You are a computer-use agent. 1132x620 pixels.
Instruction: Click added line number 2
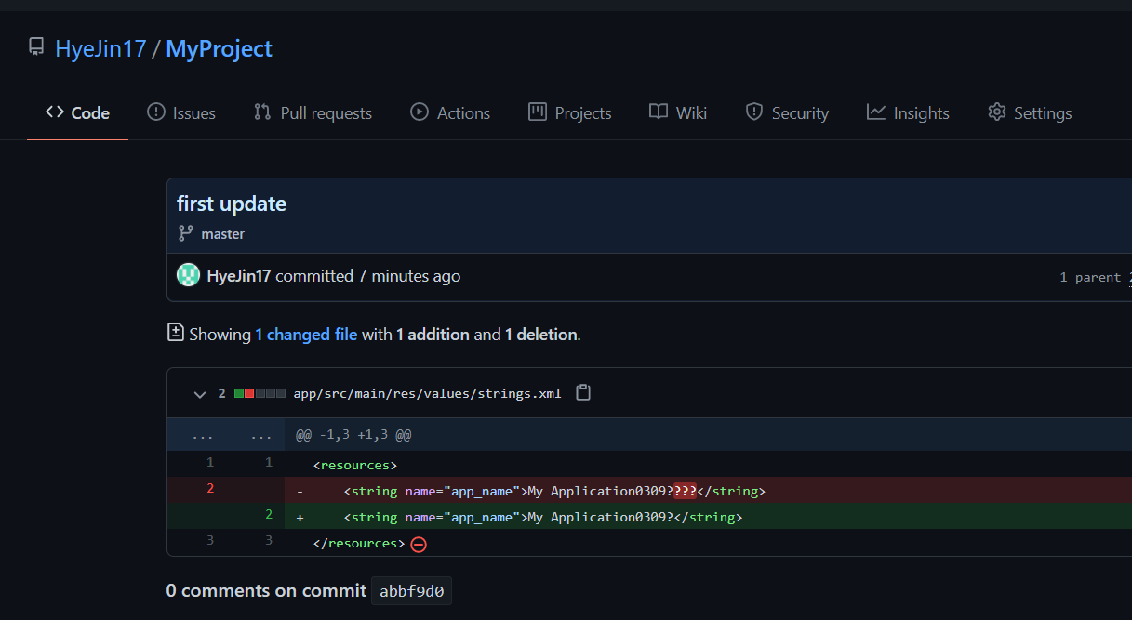[269, 514]
